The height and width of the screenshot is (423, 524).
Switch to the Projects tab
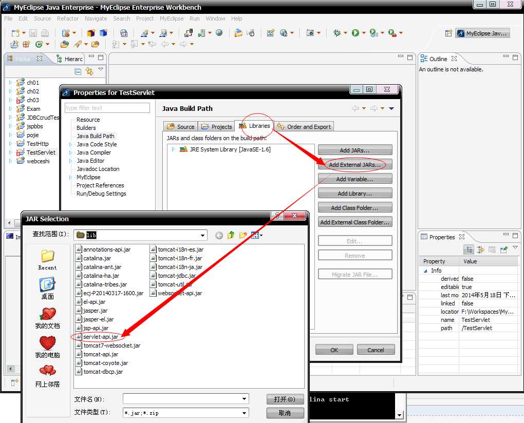[x=217, y=126]
